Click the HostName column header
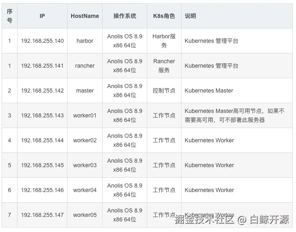296x232 pixels. coord(85,16)
